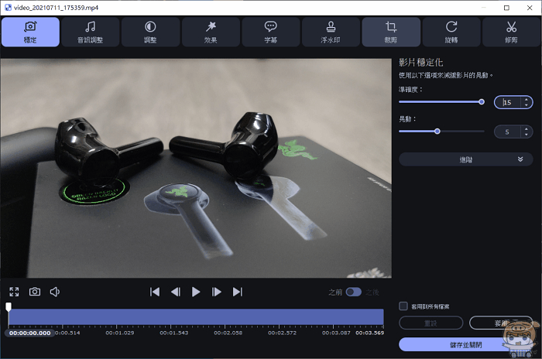Click the 00:01.029 timeline label

tap(120, 333)
